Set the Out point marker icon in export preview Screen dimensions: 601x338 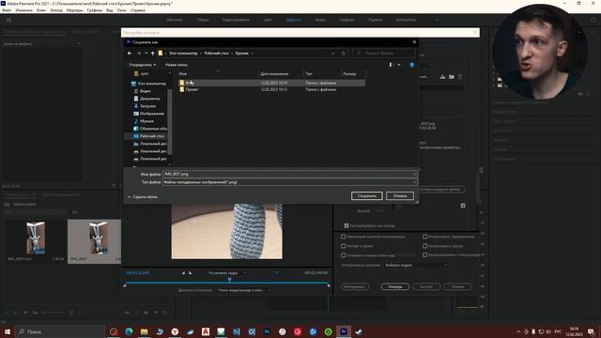190,273
